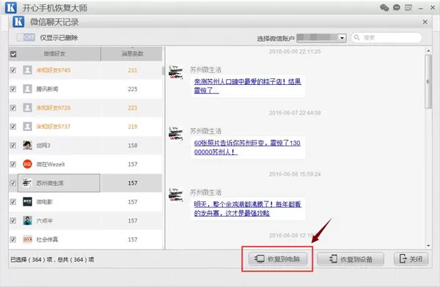The width and height of the screenshot is (440, 287).
Task: Uncheck the 六点半 checkbox
Action: pyautogui.click(x=13, y=220)
